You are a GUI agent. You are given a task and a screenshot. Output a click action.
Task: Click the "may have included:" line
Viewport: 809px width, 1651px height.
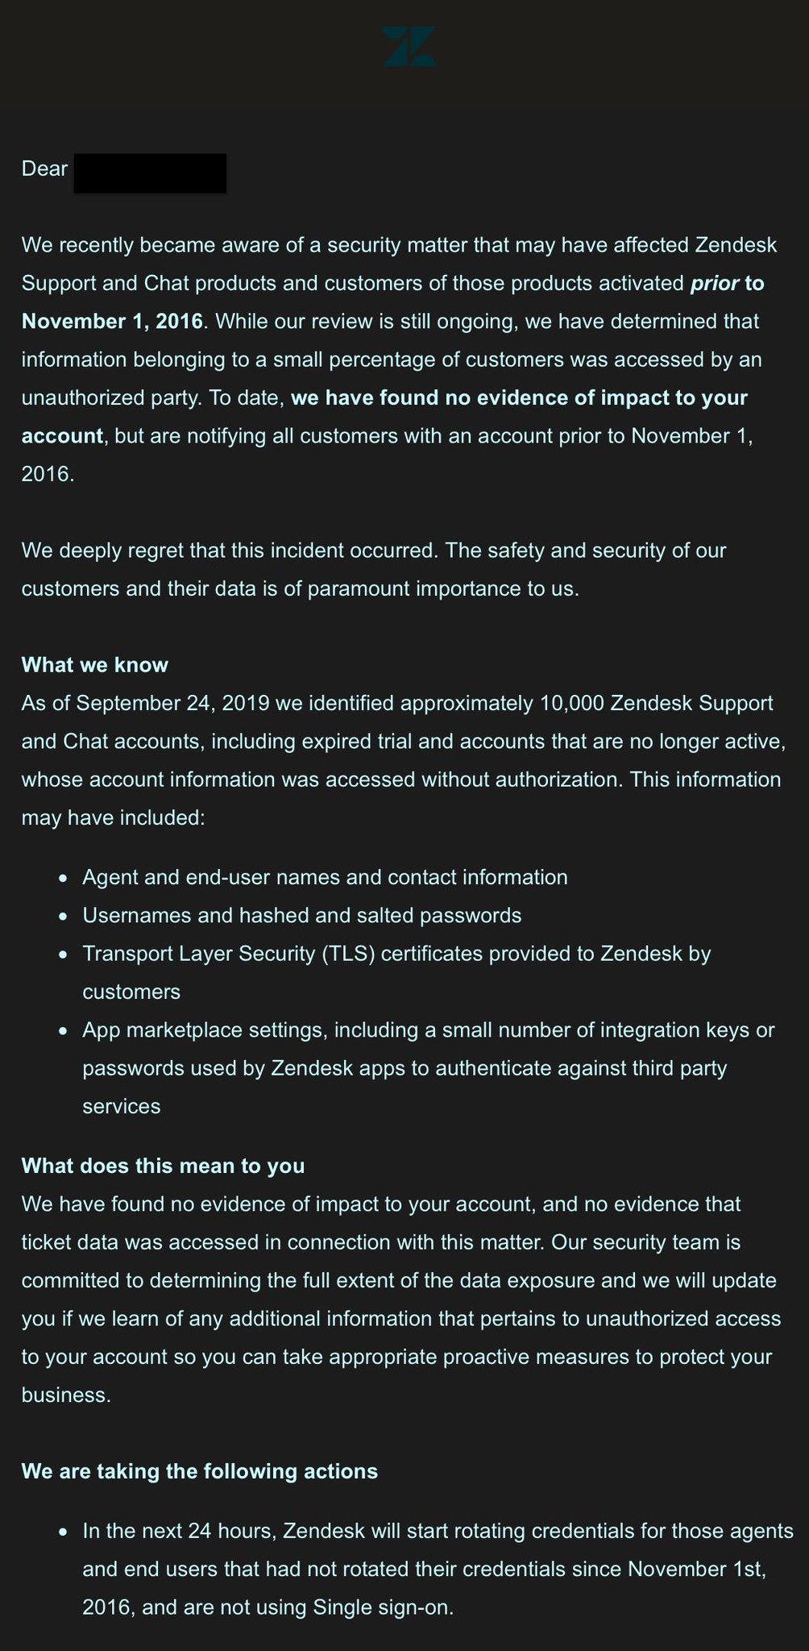(x=114, y=818)
